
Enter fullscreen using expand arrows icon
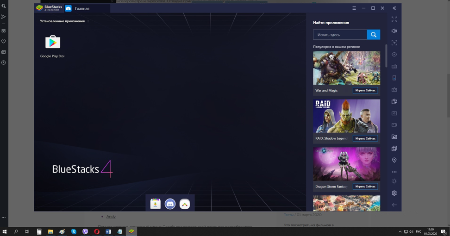pos(394,19)
